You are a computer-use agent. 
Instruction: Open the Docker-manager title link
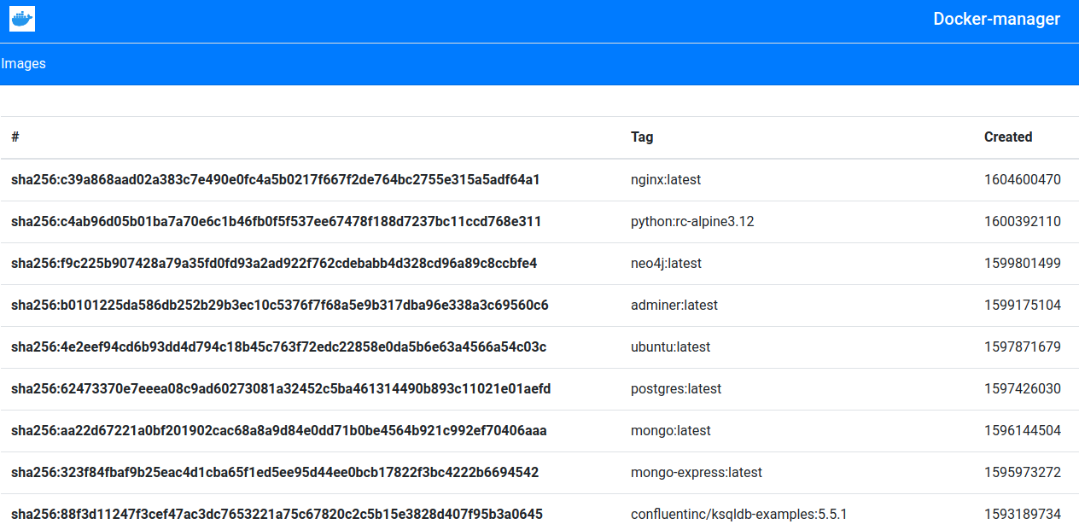[x=996, y=19]
